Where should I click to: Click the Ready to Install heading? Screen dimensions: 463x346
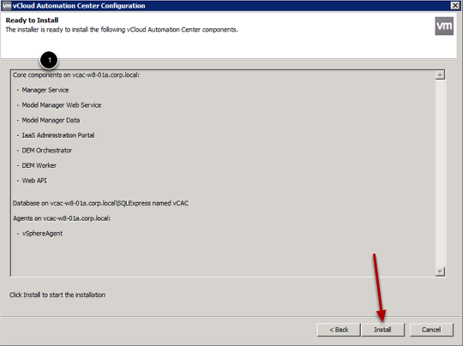[32, 20]
